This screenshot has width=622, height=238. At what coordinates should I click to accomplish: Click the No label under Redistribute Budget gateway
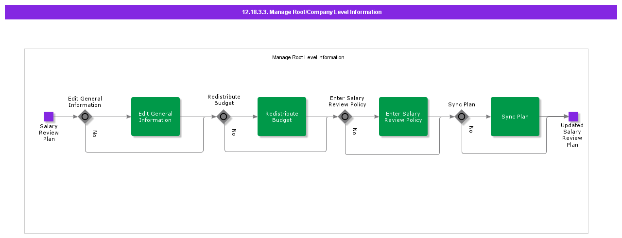(234, 132)
